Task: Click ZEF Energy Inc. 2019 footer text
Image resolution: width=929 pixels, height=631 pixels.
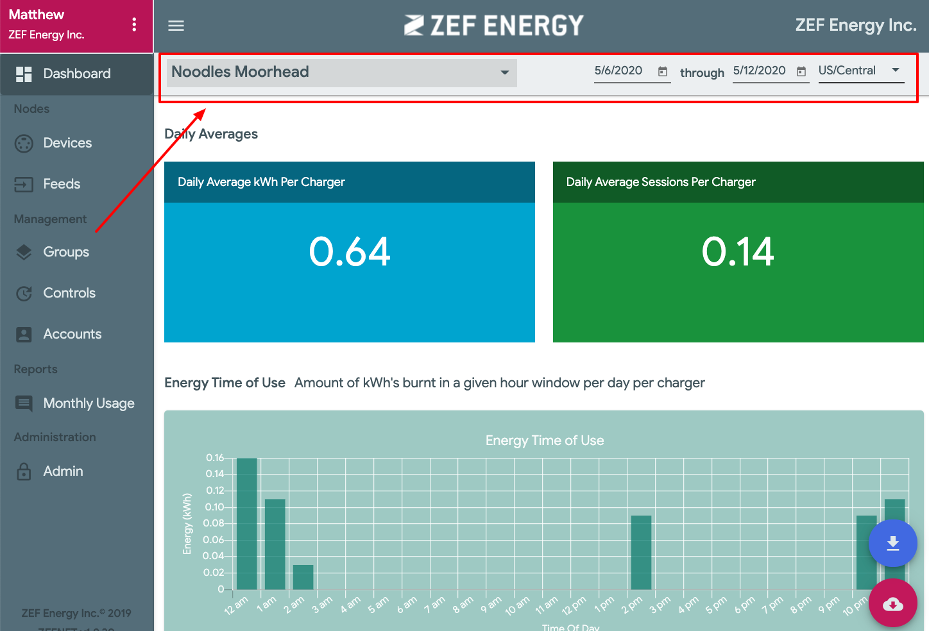Action: pos(76,613)
